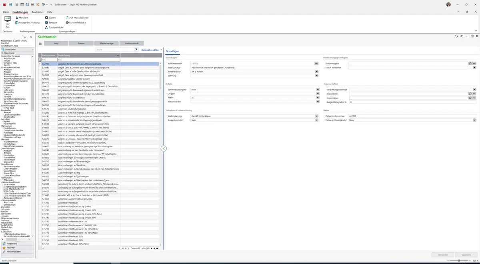Open the Hilfe menu
480x264 pixels.
[x=50, y=12]
